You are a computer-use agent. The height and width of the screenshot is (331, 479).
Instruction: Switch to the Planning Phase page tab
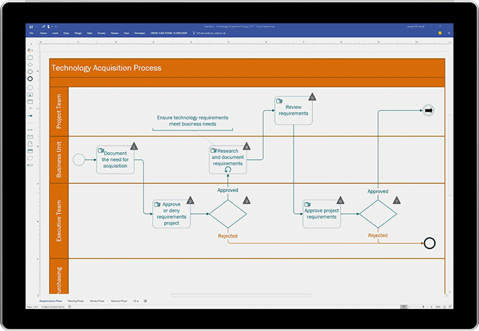(x=76, y=301)
